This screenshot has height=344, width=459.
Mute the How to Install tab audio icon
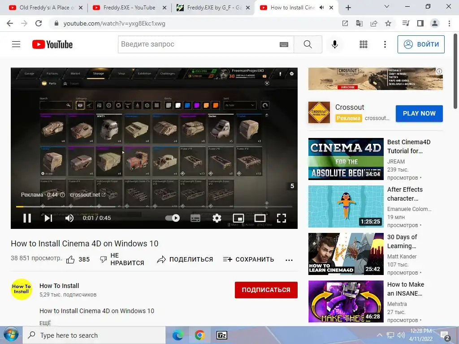click(321, 8)
